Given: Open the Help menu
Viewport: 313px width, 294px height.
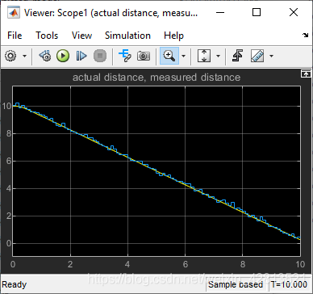Looking at the screenshot, I should tap(173, 36).
